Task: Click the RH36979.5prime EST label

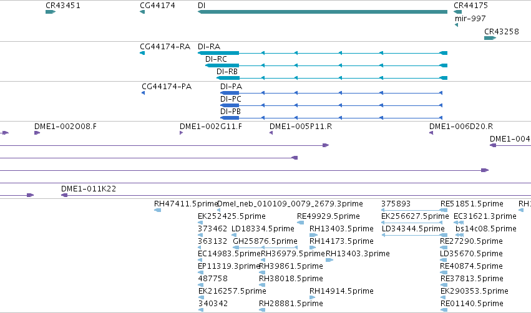Action: [x=293, y=253]
